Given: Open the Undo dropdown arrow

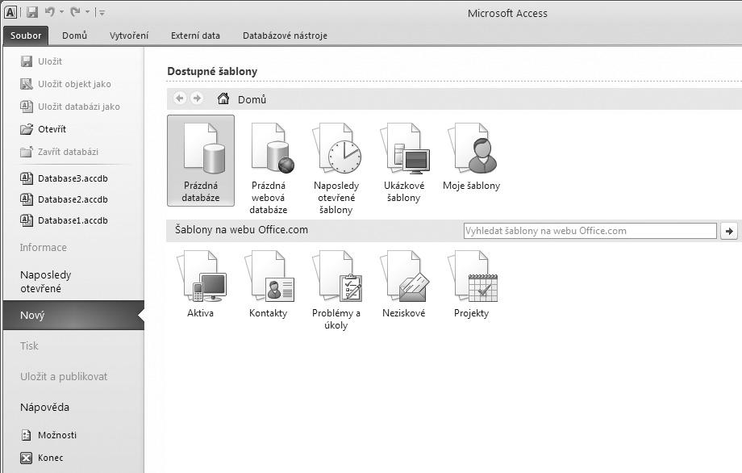Looking at the screenshot, I should pyautogui.click(x=61, y=12).
